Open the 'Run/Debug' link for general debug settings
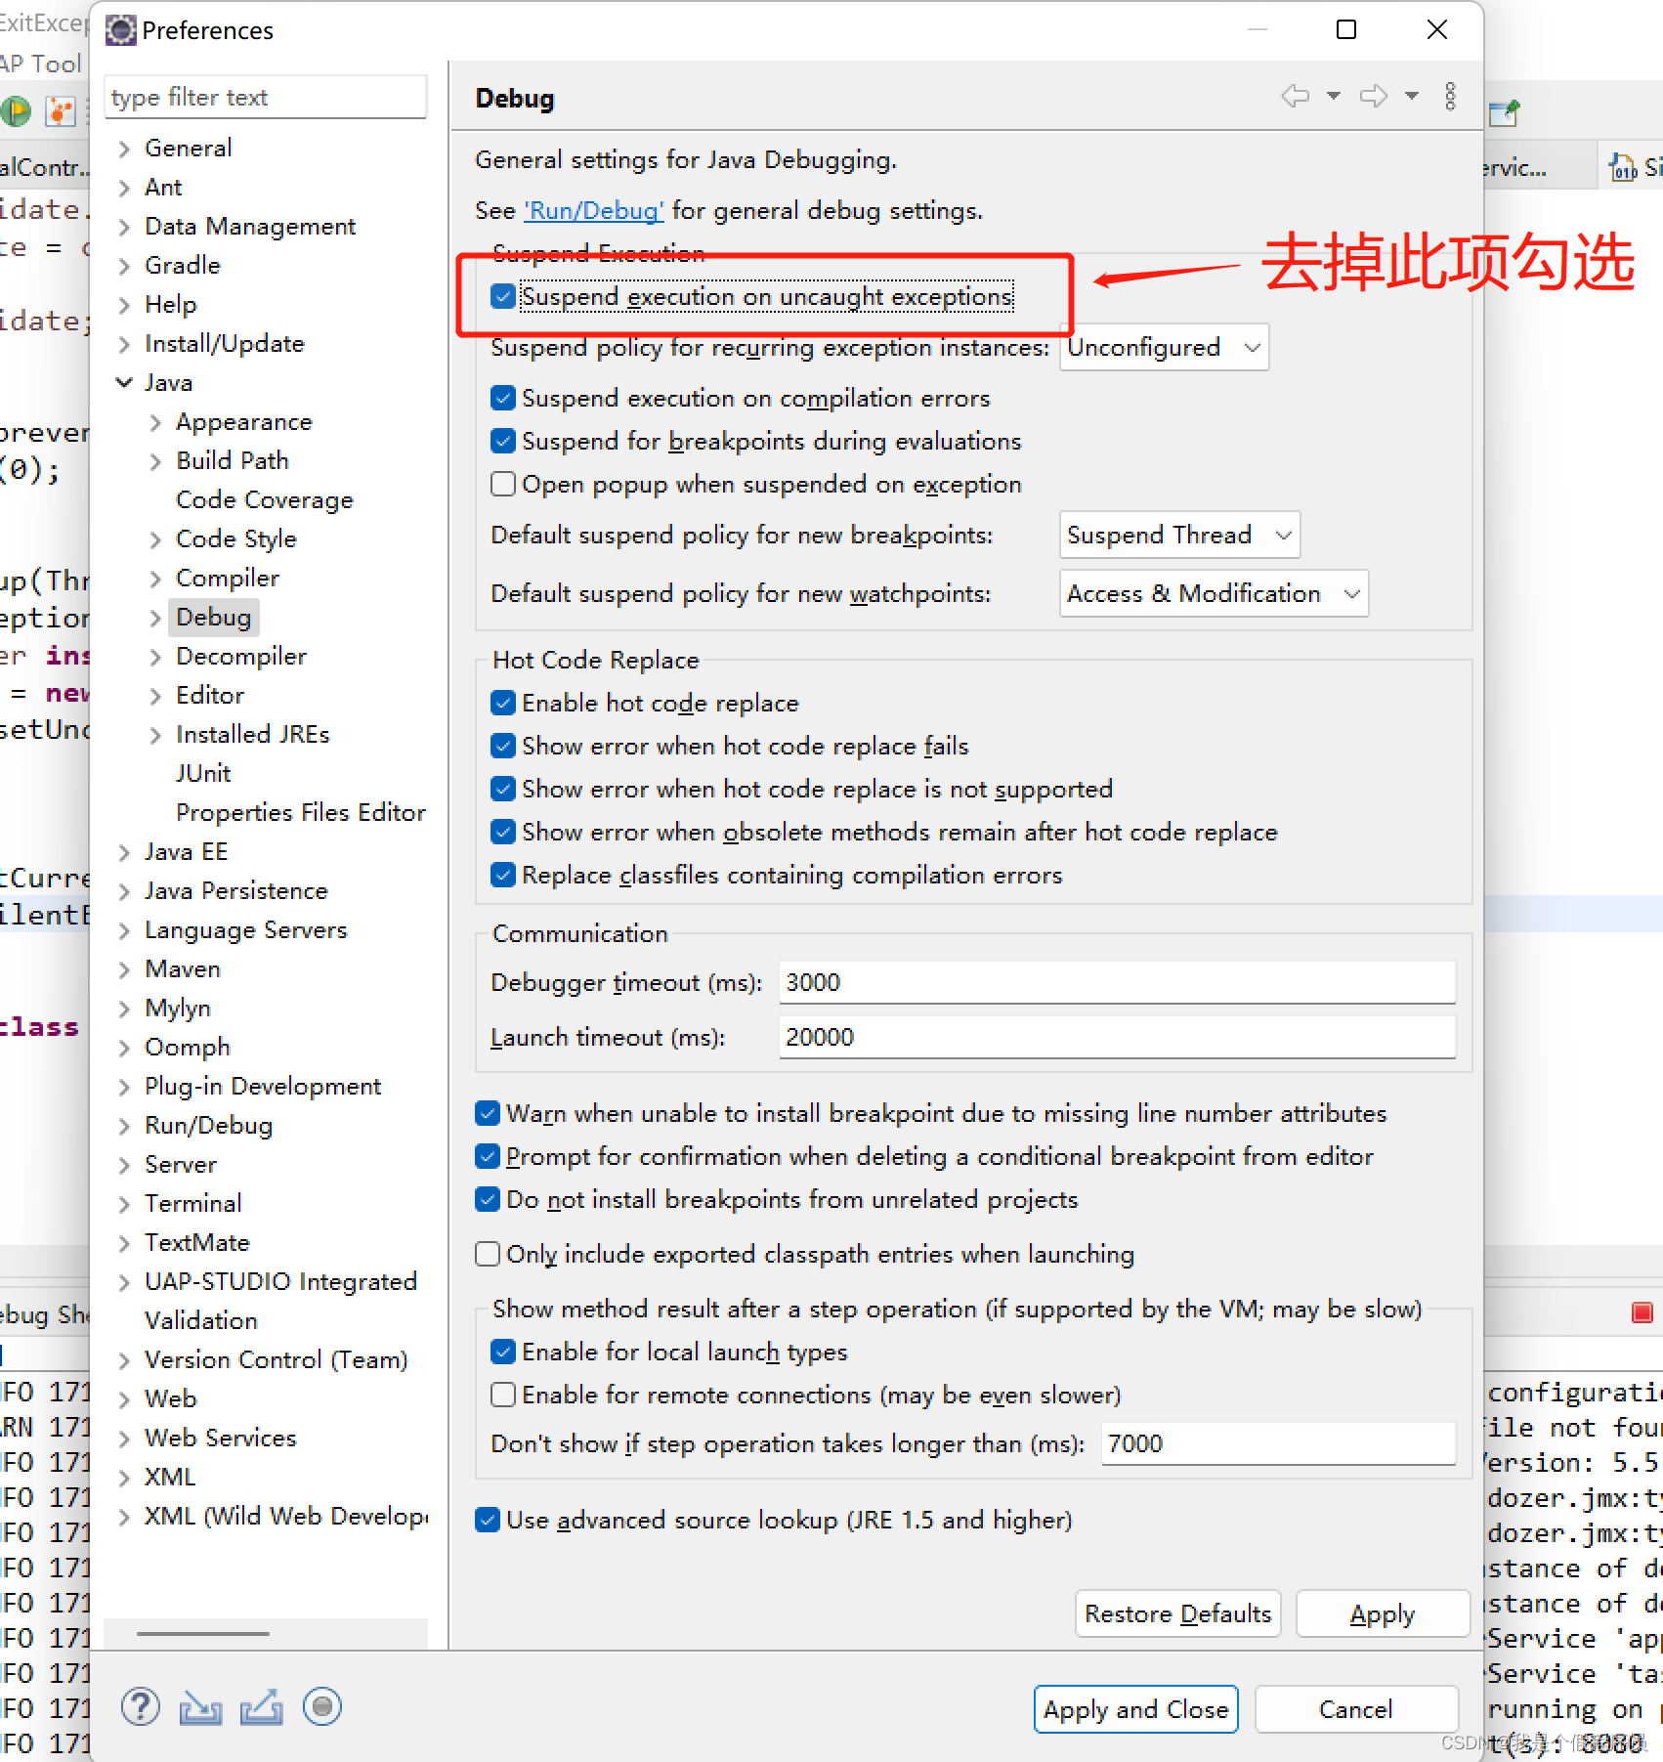 click(x=593, y=210)
